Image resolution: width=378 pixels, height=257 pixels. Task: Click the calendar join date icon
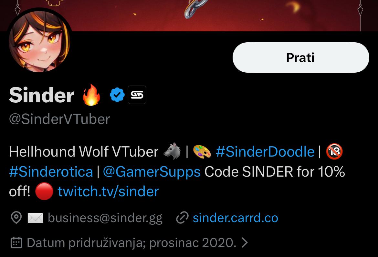point(16,242)
